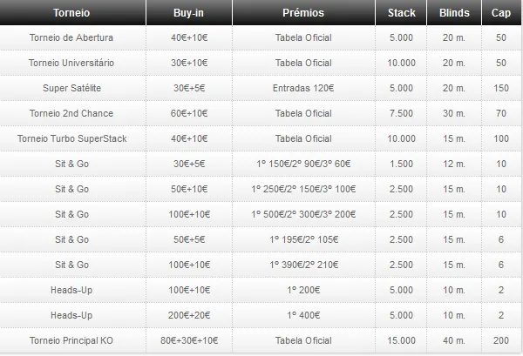This screenshot has width=523, height=356.
Task: Select the 15.000 stack value
Action: pyautogui.click(x=401, y=340)
